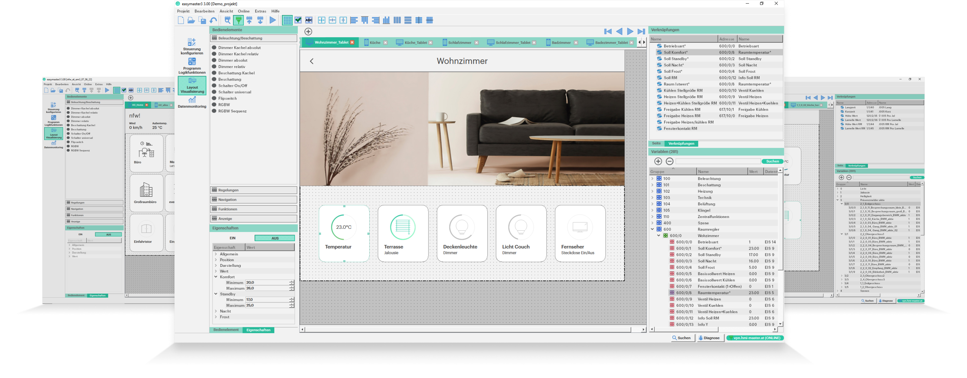967x378 pixels.
Task: Click the plus circle icon in Variablen panel
Action: (x=658, y=161)
